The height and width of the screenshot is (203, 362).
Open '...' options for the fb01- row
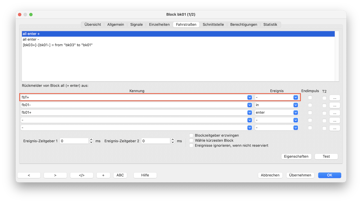(335, 105)
